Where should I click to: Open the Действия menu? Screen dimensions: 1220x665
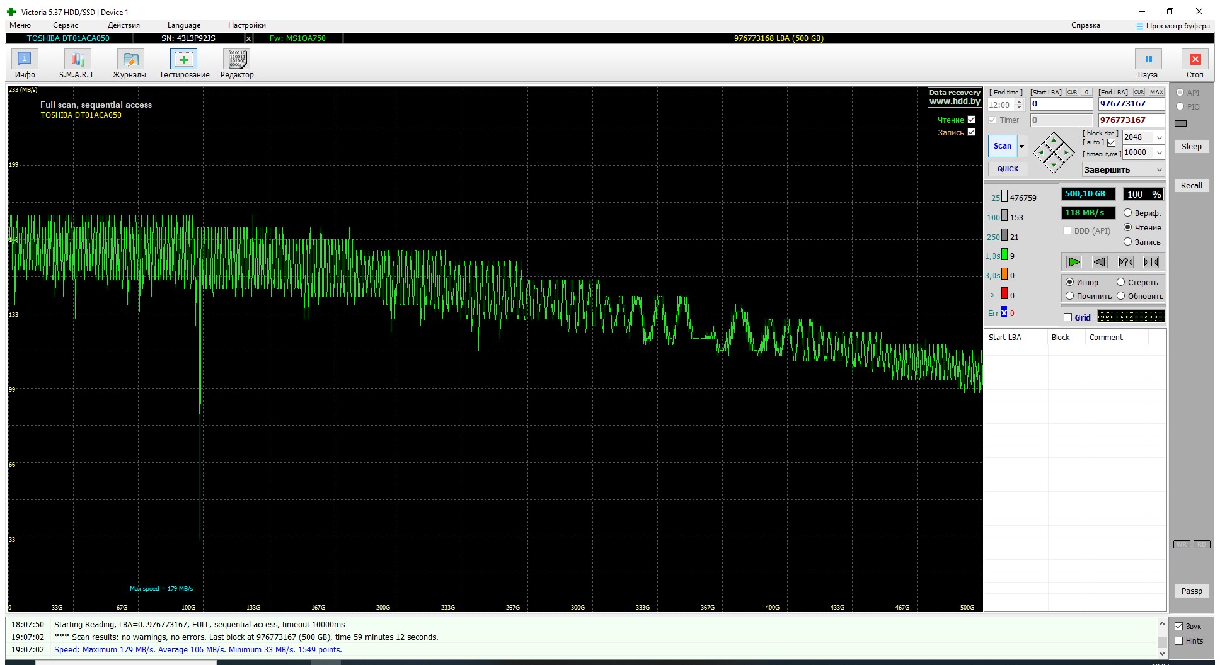point(124,25)
